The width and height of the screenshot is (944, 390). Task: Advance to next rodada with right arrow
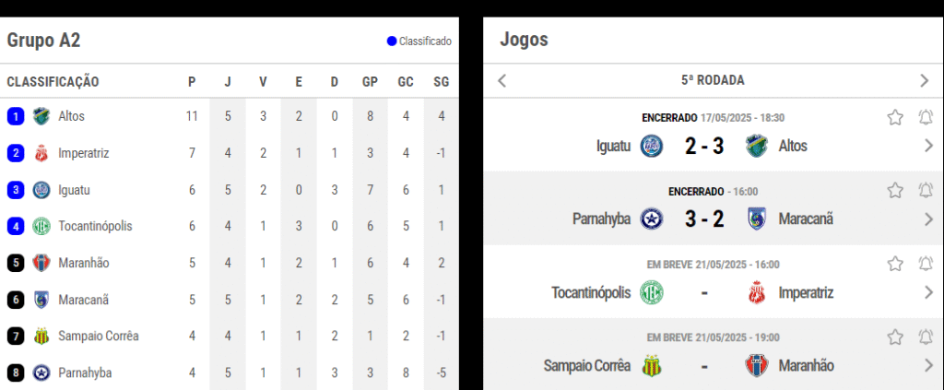(x=925, y=80)
